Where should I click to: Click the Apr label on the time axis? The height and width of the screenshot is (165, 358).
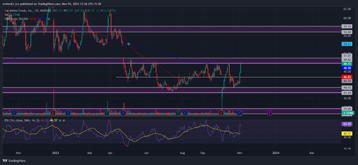coord(110,153)
